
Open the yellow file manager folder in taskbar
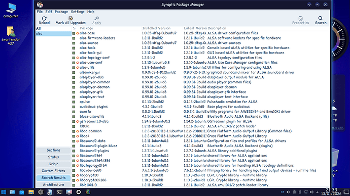pos(31,192)
